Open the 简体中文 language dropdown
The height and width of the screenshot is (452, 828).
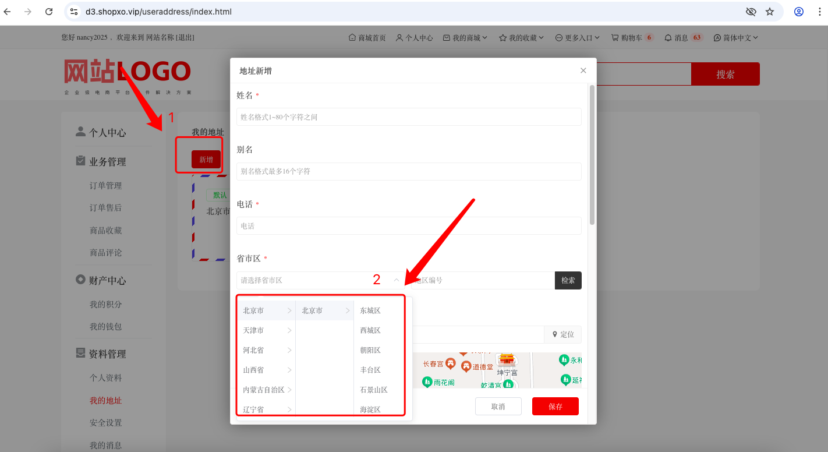click(x=736, y=38)
